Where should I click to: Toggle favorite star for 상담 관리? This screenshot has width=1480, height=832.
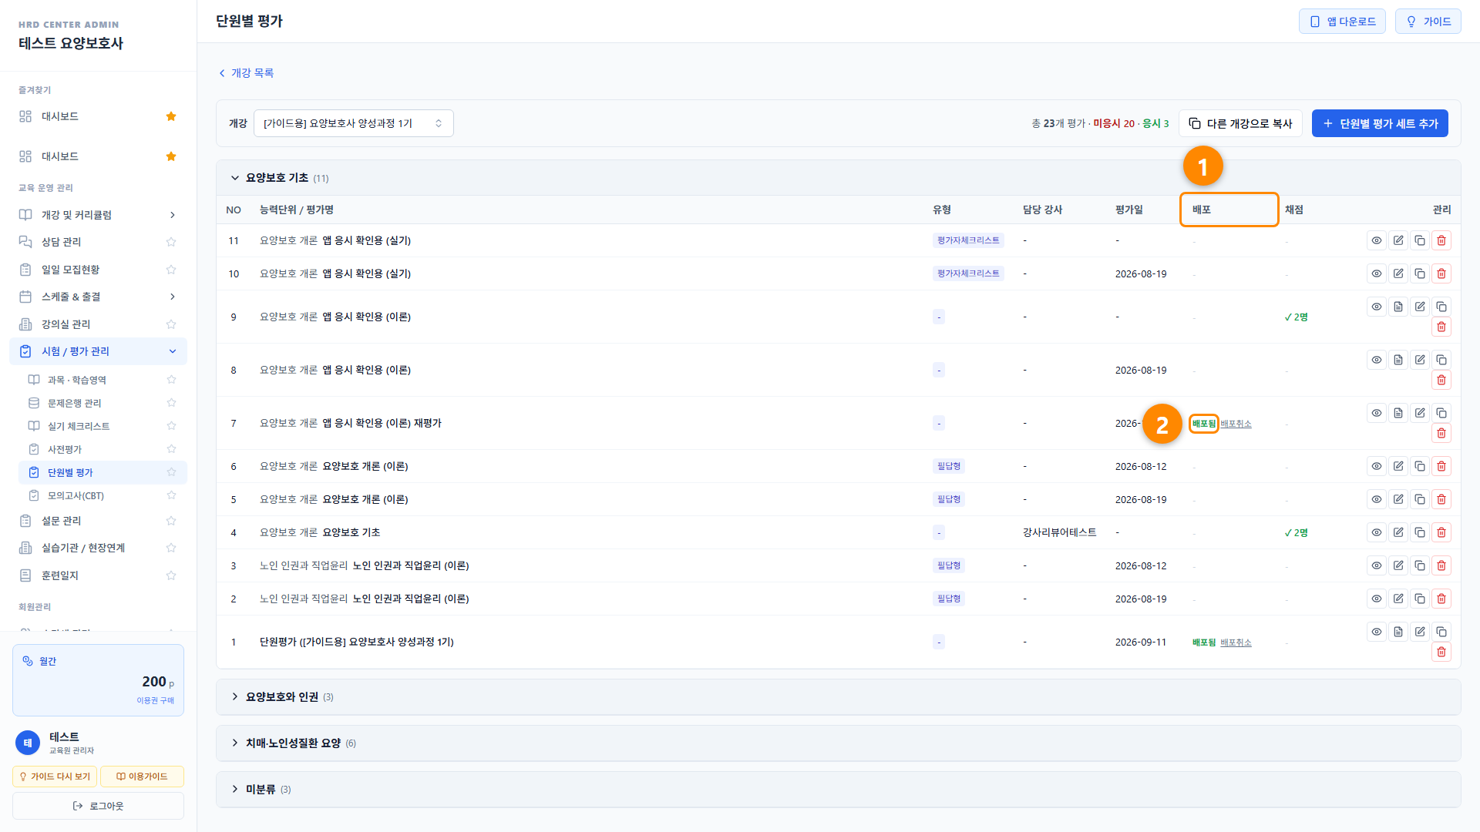click(x=171, y=242)
